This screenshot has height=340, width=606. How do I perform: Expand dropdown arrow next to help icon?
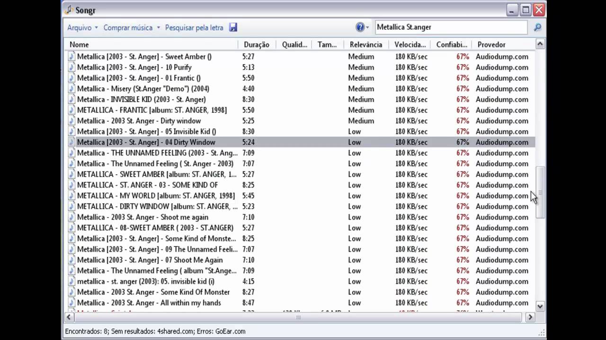pos(367,28)
